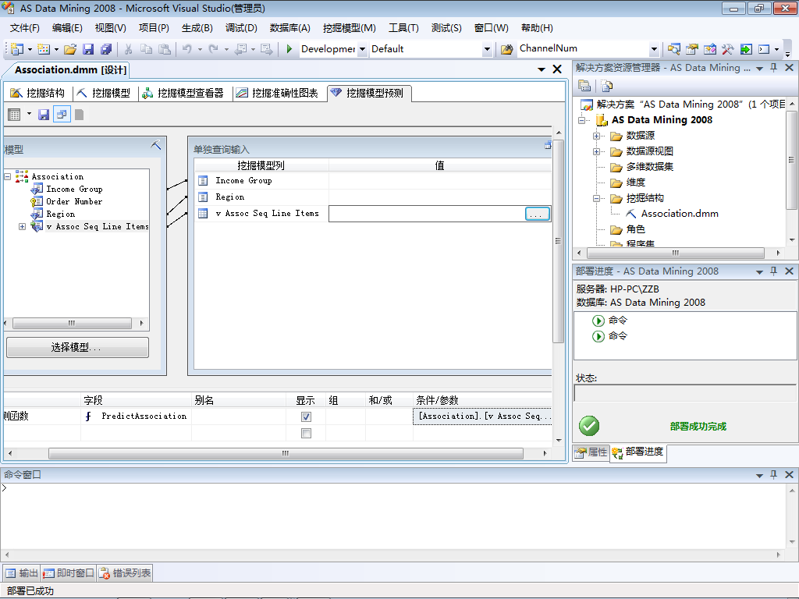Collapse the AS Data Mining 2008 project node
The width and height of the screenshot is (799, 599).
(x=581, y=120)
